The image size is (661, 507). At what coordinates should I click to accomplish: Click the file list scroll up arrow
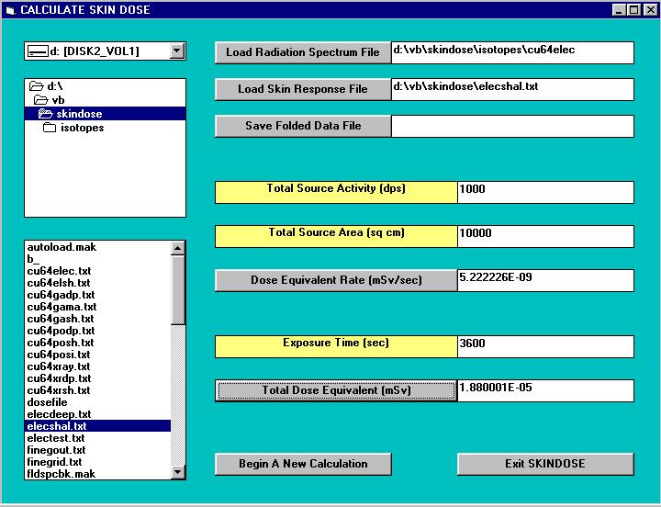178,247
